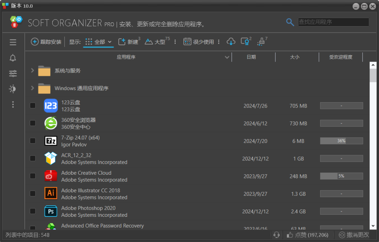
Task: Sort by the 大小 column header
Action: coord(295,57)
